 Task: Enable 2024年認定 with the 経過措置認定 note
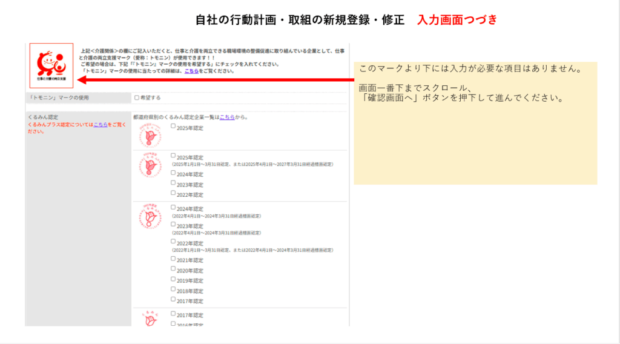(x=173, y=207)
